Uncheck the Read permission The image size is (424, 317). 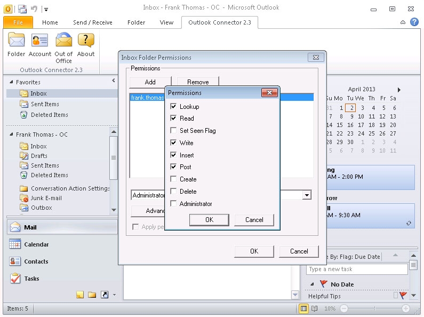(174, 118)
